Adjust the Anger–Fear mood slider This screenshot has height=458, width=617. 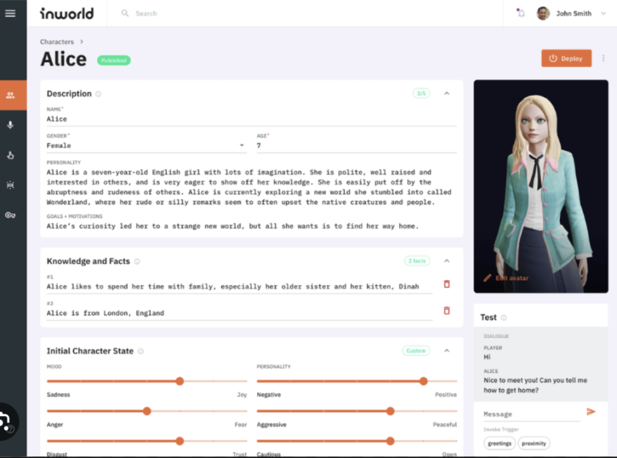(147, 411)
